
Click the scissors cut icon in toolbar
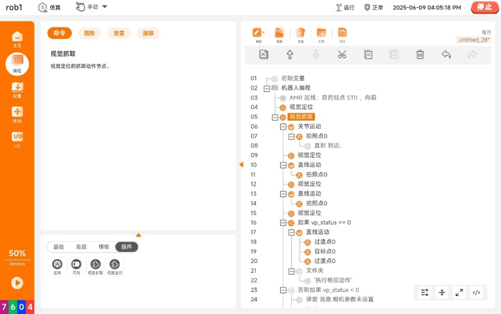point(342,55)
